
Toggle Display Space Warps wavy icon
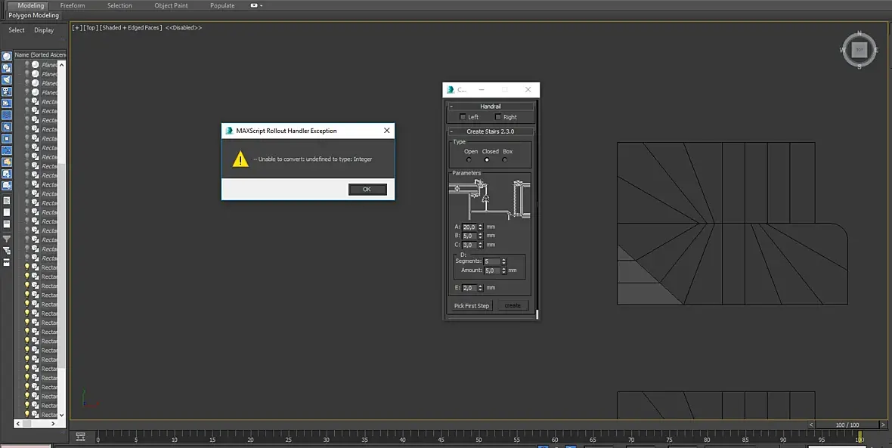click(x=7, y=115)
